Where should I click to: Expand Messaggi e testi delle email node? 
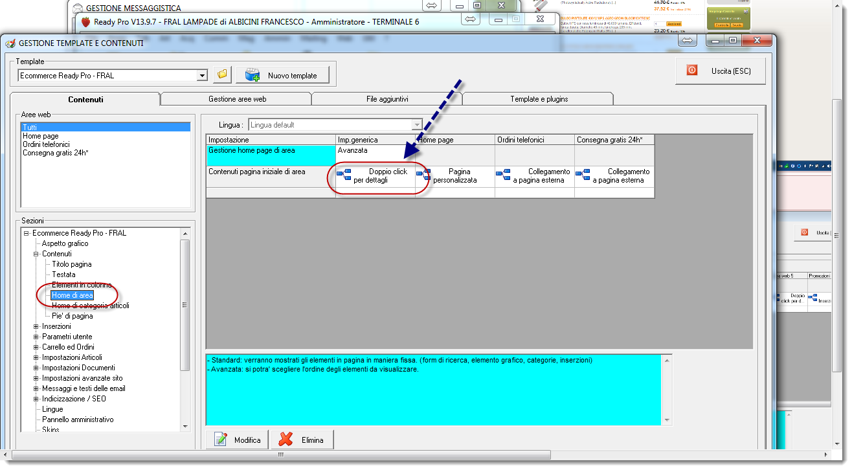coord(37,388)
